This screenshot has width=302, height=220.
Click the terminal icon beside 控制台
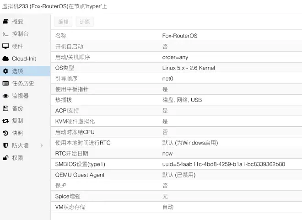pos(5,34)
